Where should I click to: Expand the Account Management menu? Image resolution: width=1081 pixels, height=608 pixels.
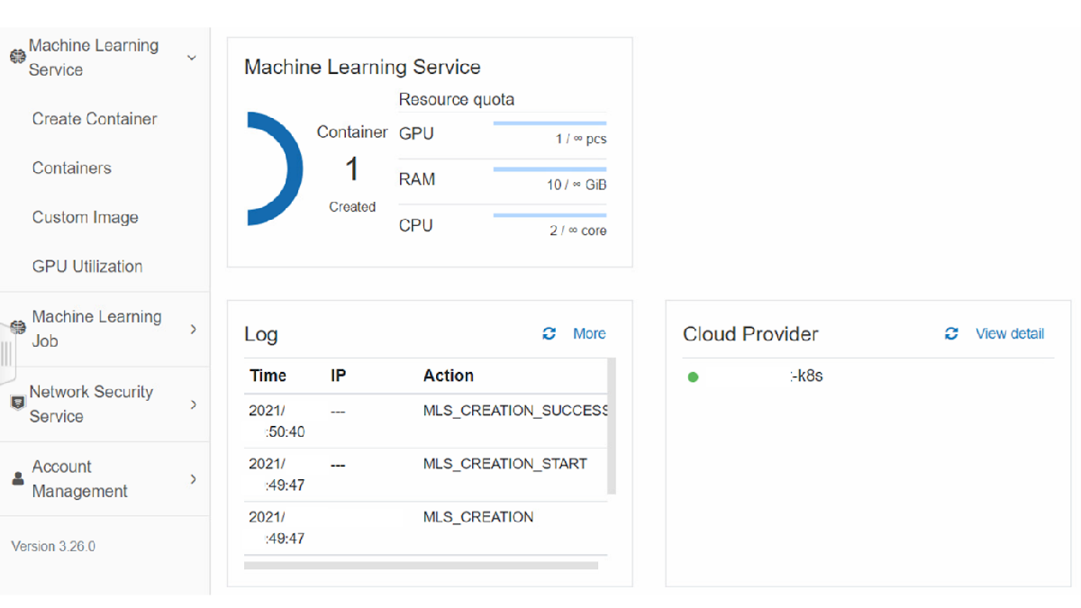(x=193, y=479)
